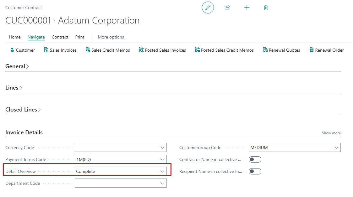Click the pencil edit icon
Screen dimensions: 353x197
208,8
